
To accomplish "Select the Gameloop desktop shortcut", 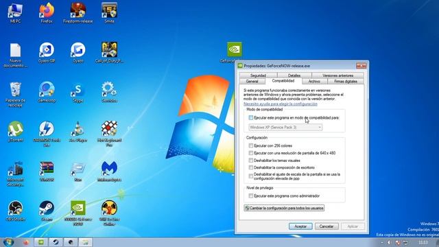I will pos(47,92).
